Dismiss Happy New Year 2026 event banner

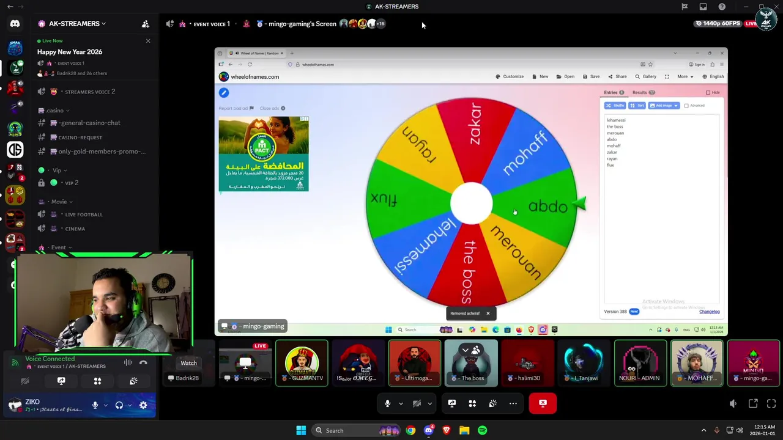[147, 41]
